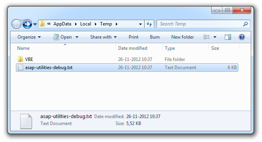Open the recent pages dropdown arrow
The image size is (262, 142).
pos(35,24)
